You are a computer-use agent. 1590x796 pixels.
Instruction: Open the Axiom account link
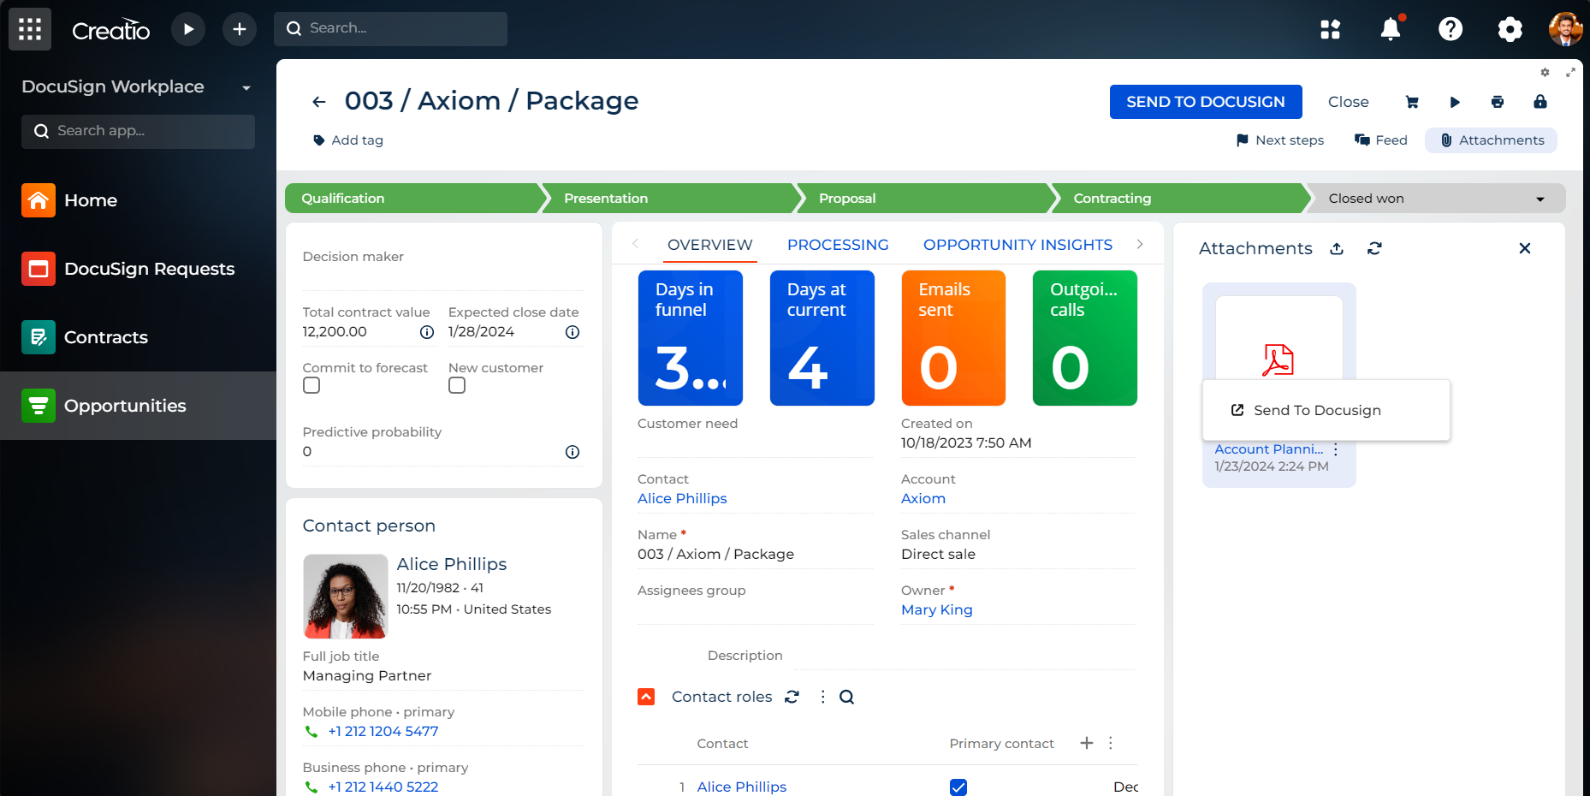(x=923, y=498)
